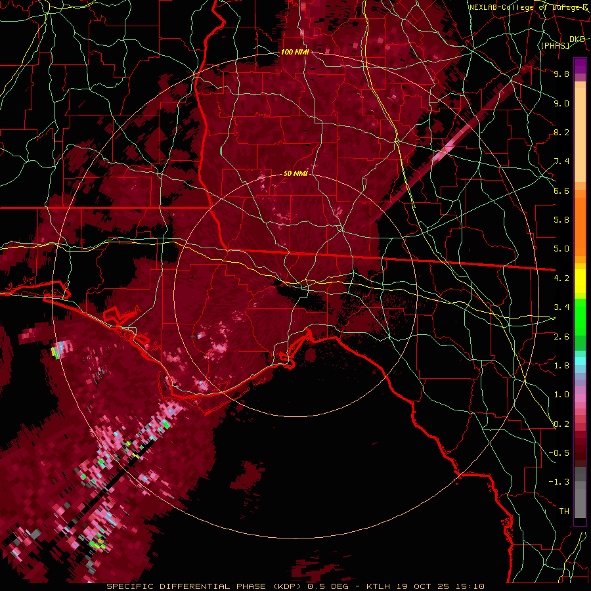This screenshot has height=591, width=591.
Task: Click the 4.2 legend value
Action: pyautogui.click(x=561, y=278)
